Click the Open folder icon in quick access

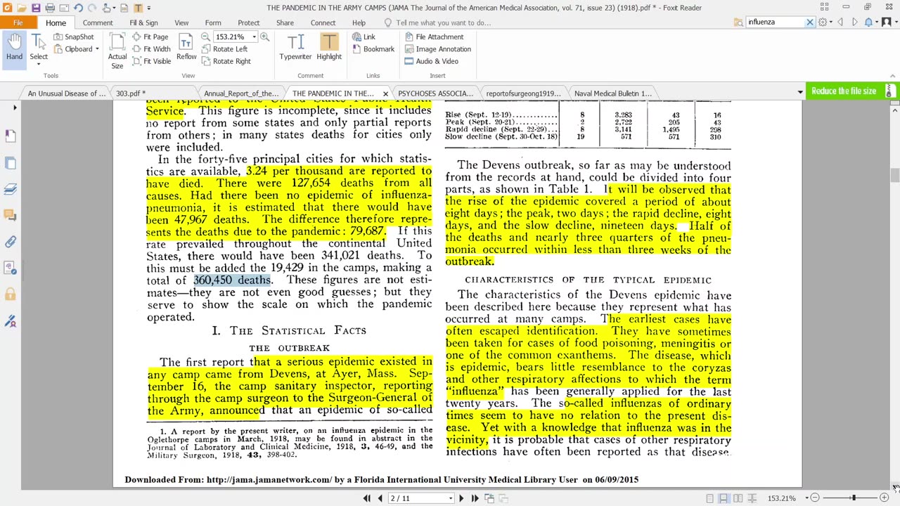point(22,8)
